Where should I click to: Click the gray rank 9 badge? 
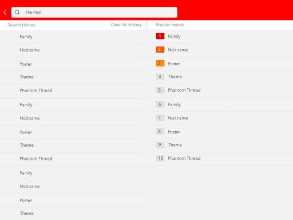point(160,145)
